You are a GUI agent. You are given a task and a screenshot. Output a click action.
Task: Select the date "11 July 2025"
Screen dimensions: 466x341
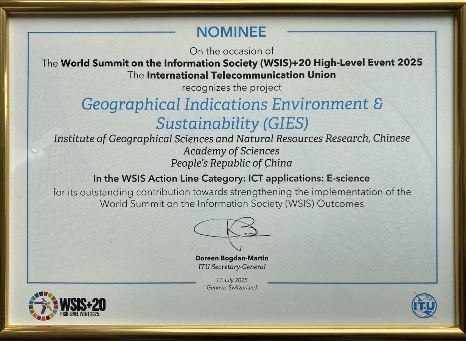point(232,280)
